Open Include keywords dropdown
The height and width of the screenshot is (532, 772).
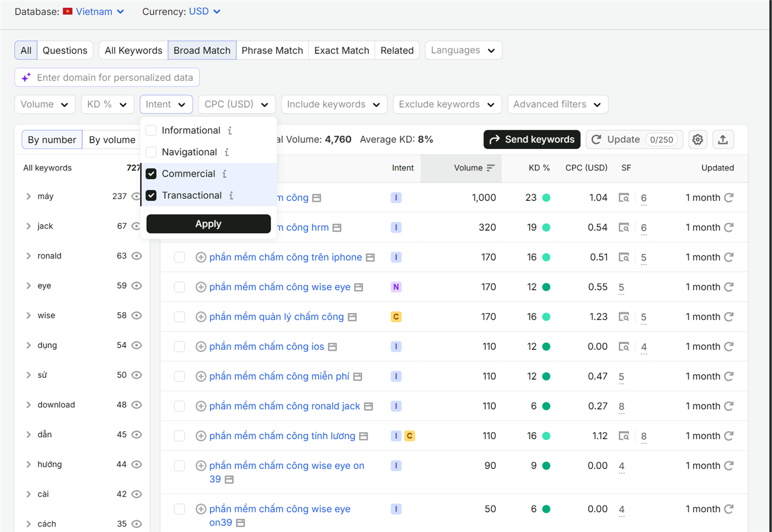tap(334, 104)
